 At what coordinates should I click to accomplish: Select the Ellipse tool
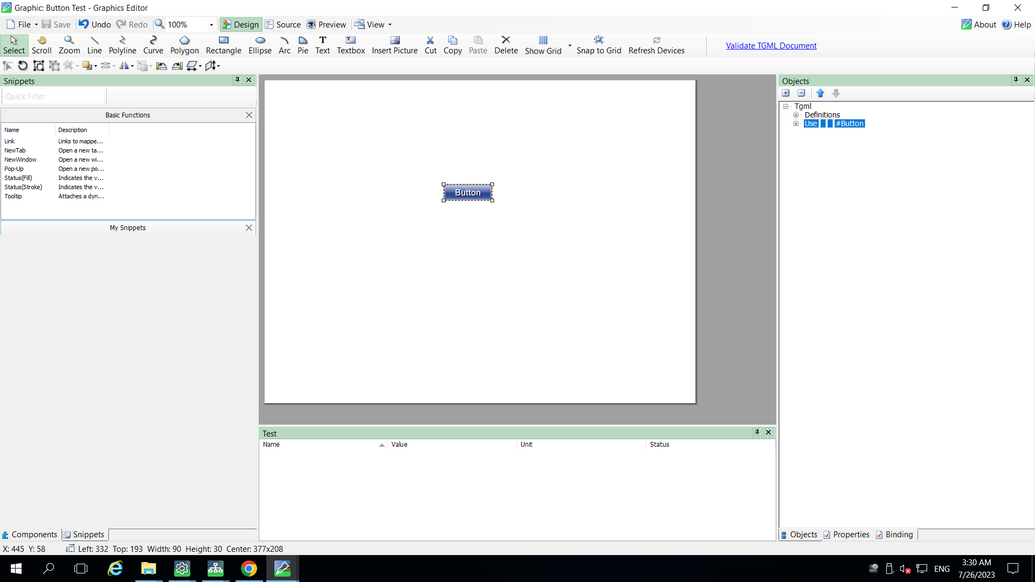pos(260,45)
